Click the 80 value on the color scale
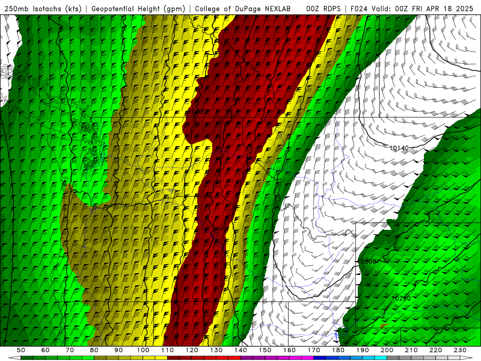Image resolution: width=481 pixels, height=361 pixels. [x=94, y=350]
